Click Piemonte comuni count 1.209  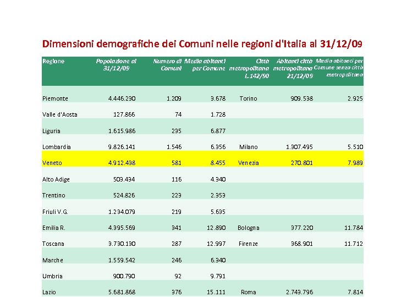(x=174, y=98)
